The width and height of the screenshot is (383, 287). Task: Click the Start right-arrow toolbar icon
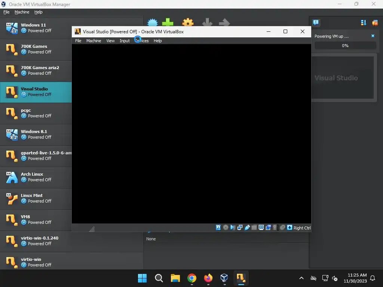[x=224, y=22]
